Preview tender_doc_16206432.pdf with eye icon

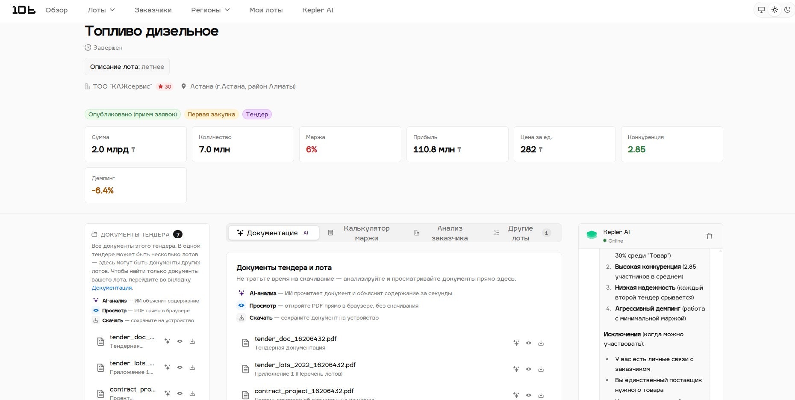pyautogui.click(x=529, y=343)
